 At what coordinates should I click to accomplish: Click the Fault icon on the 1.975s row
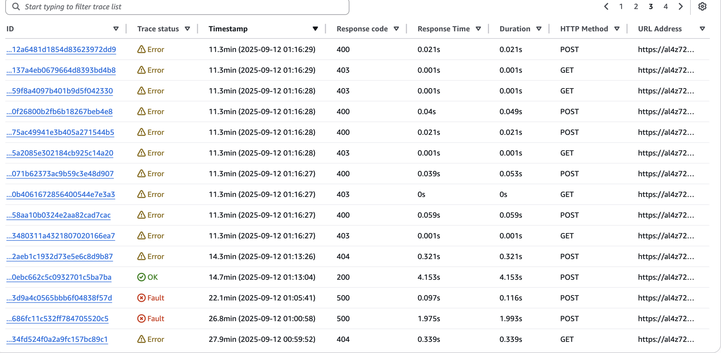tap(141, 319)
